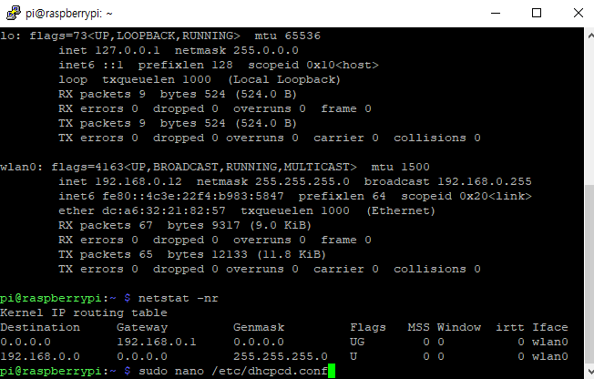Click the bytes 12133 (11.8 KiB) text
This screenshot has height=379, width=594.
click(247, 255)
